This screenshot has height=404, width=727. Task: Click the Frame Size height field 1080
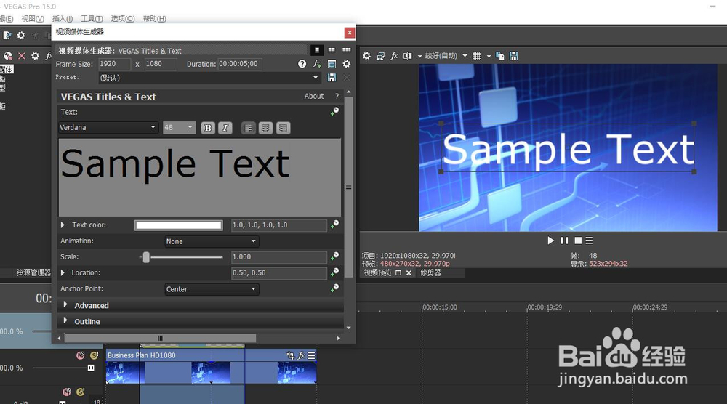click(x=161, y=64)
